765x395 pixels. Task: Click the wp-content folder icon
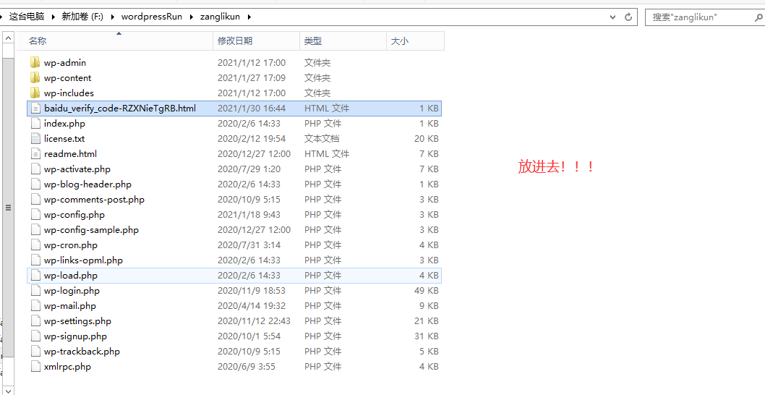point(35,78)
